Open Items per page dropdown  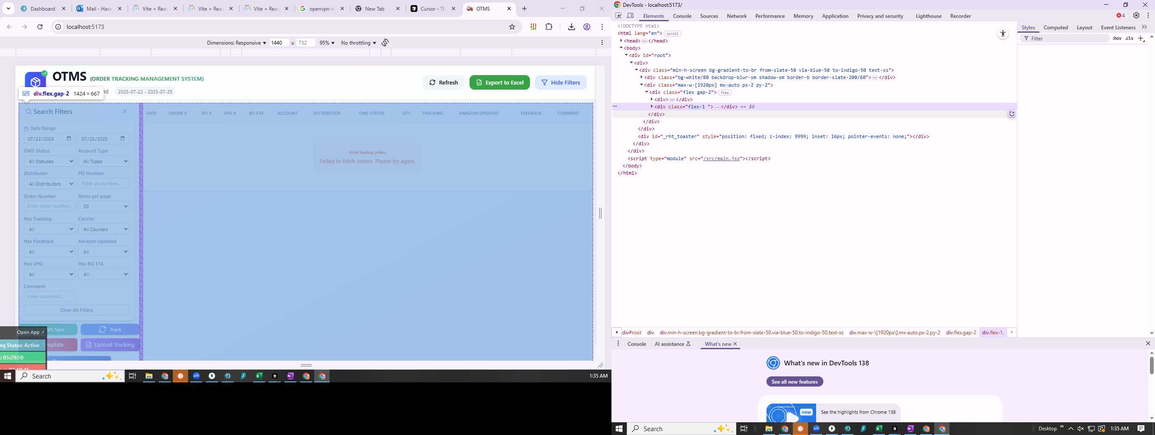pos(104,206)
